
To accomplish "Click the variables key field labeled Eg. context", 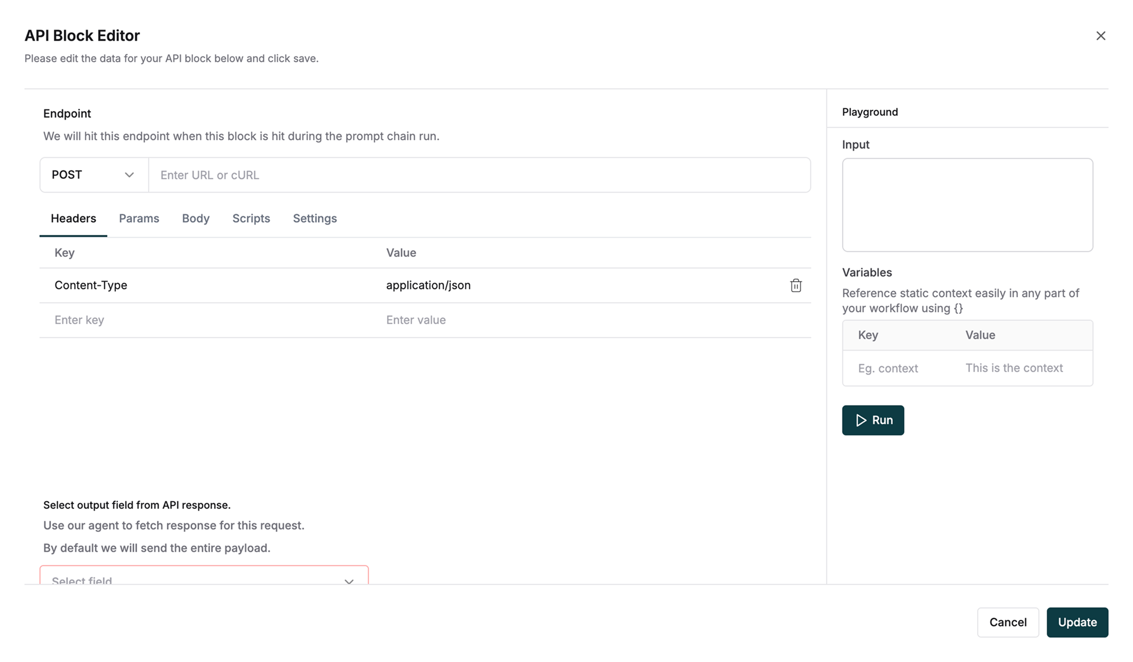I will point(899,368).
